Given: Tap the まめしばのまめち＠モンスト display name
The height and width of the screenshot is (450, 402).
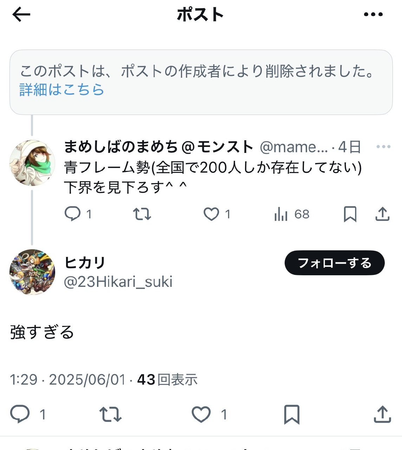Looking at the screenshot, I should coord(158,147).
